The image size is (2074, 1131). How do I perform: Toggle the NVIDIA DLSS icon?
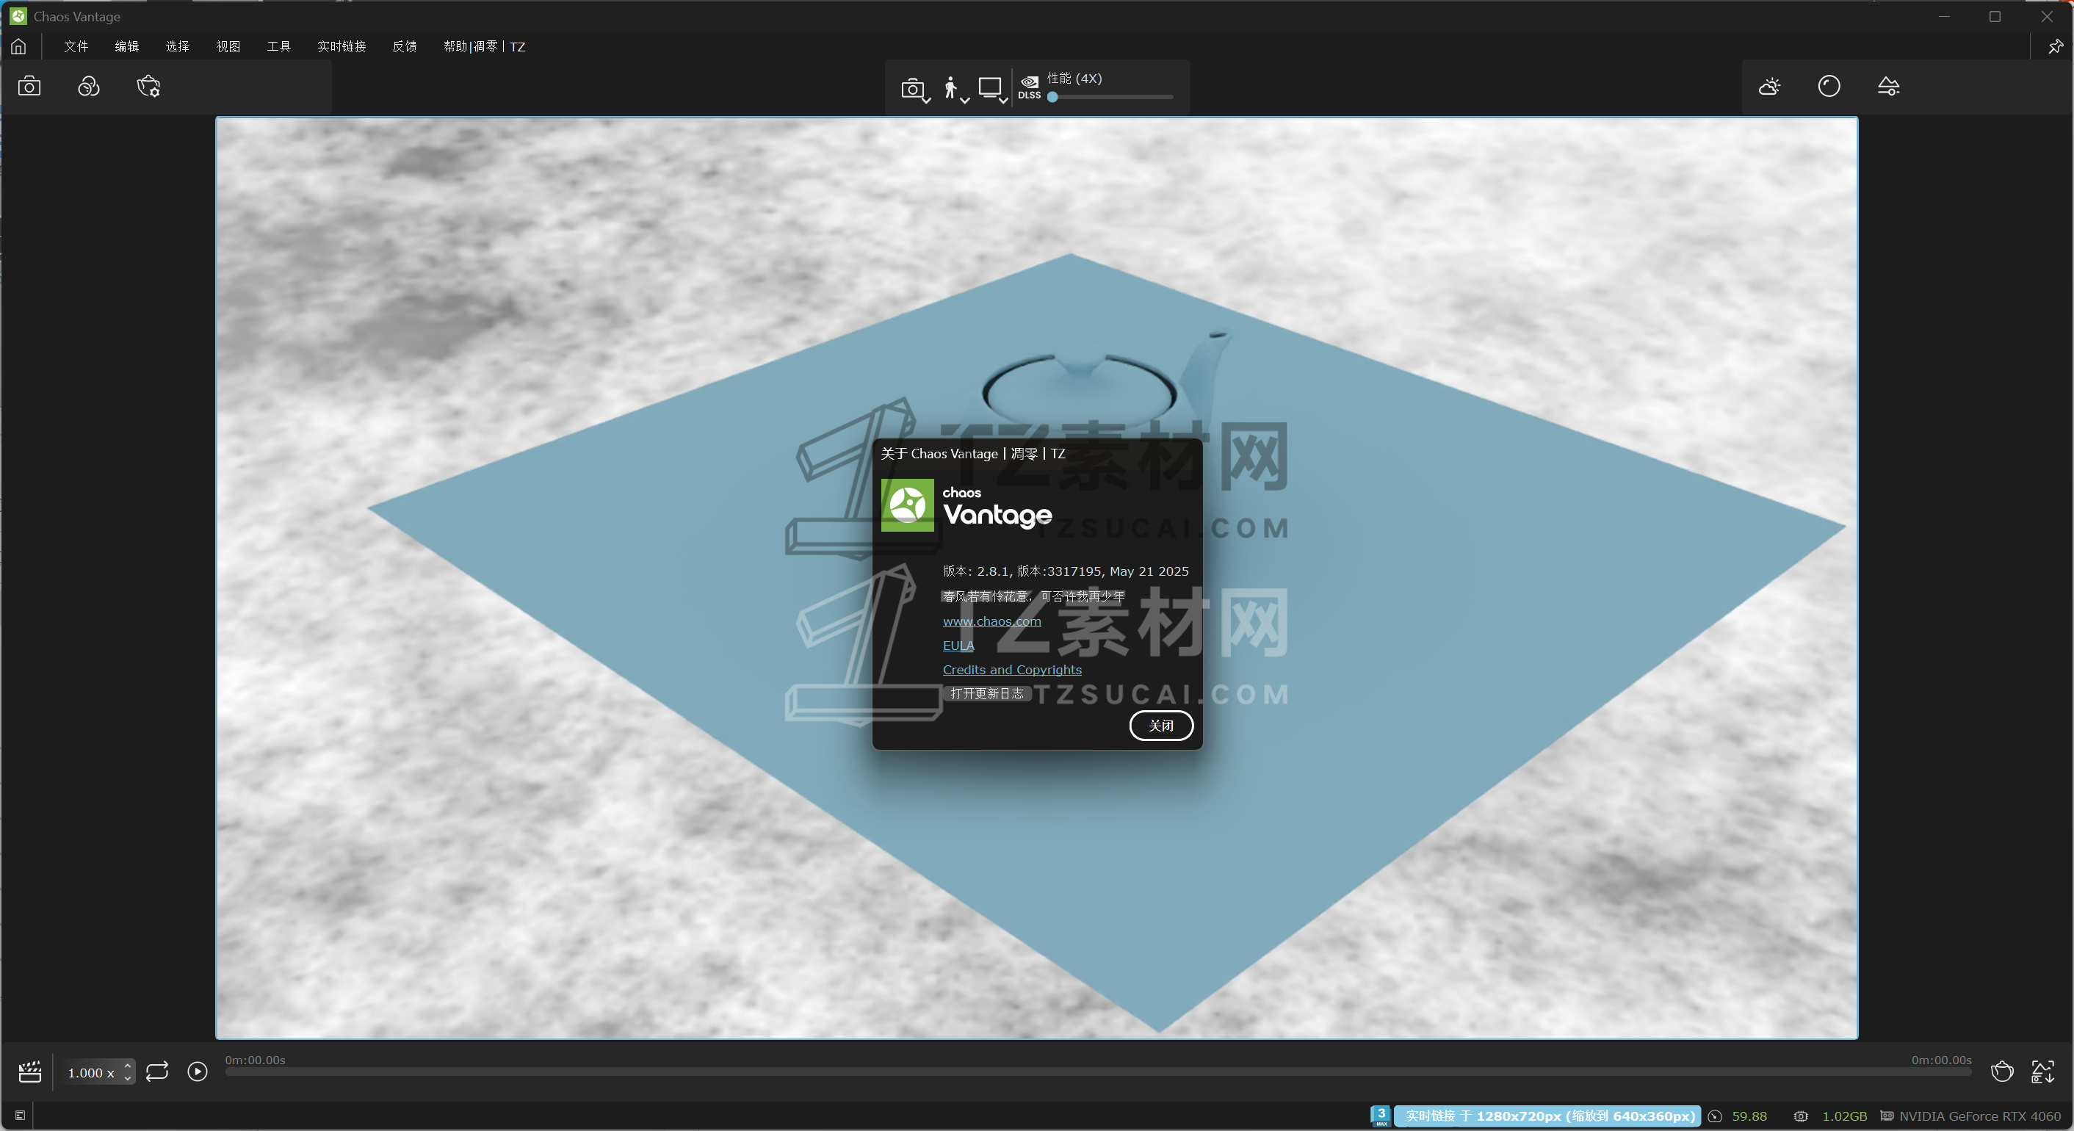(x=1029, y=87)
